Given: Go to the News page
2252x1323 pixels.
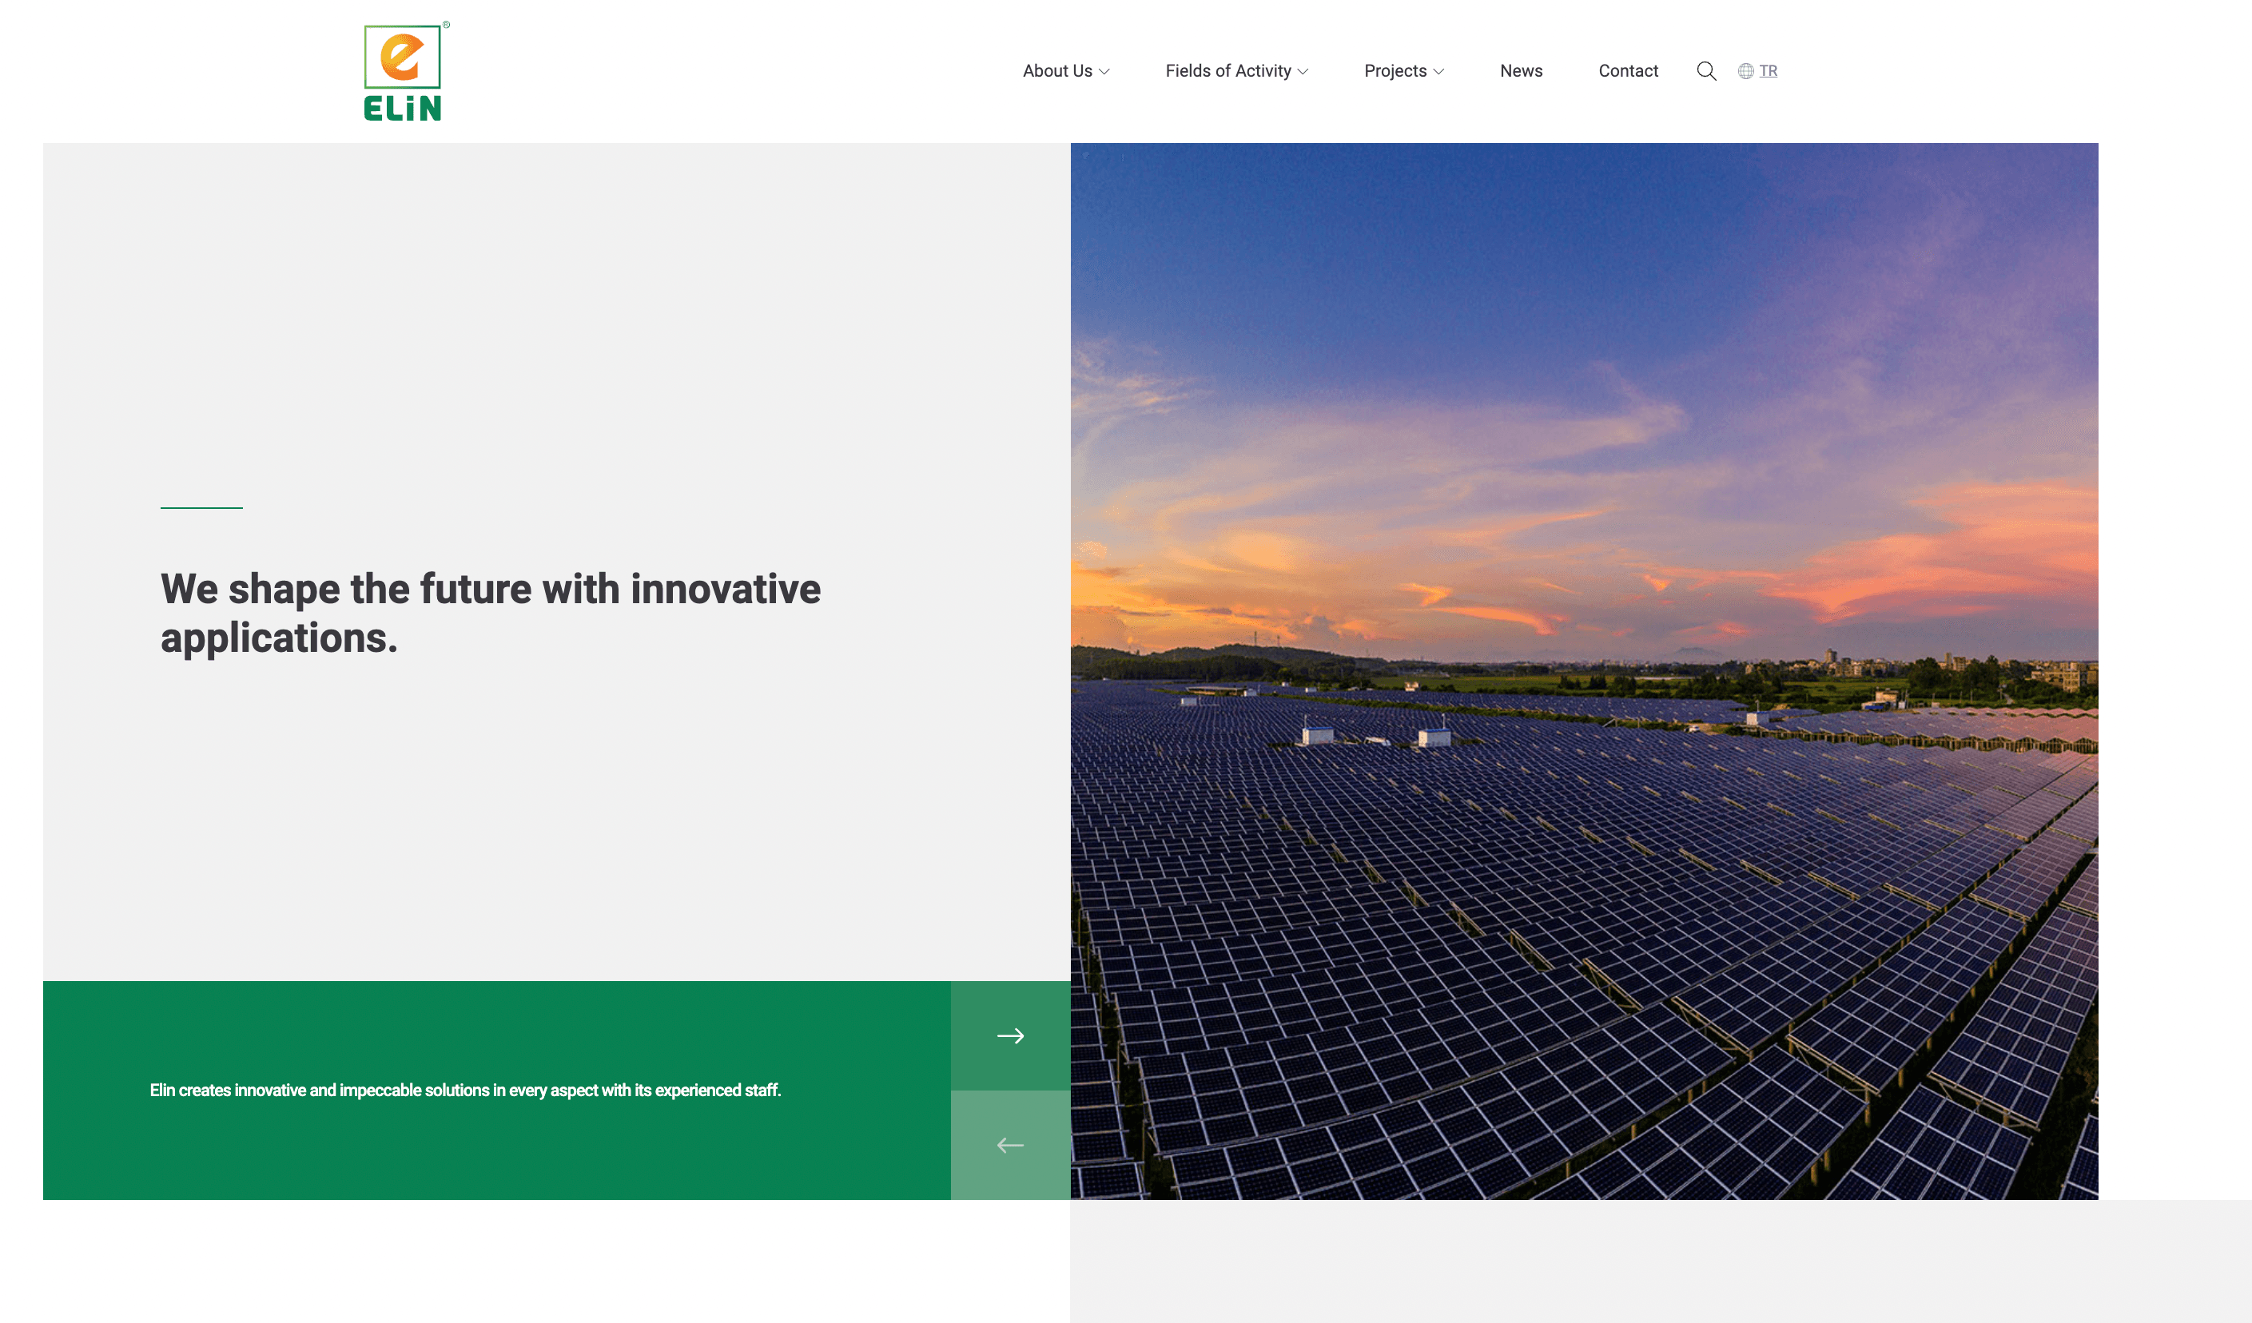Looking at the screenshot, I should 1521,70.
